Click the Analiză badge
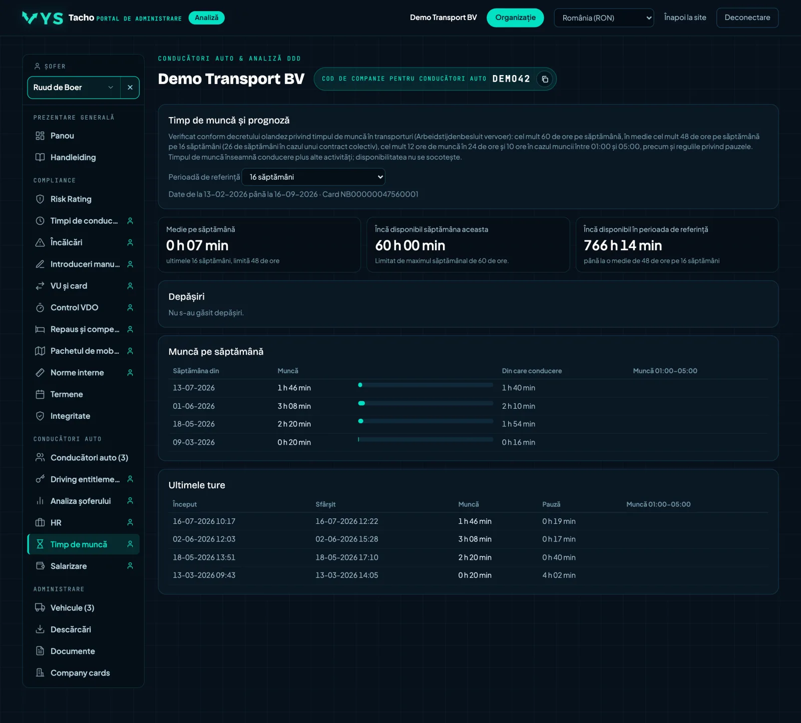The height and width of the screenshot is (723, 801). click(x=206, y=18)
